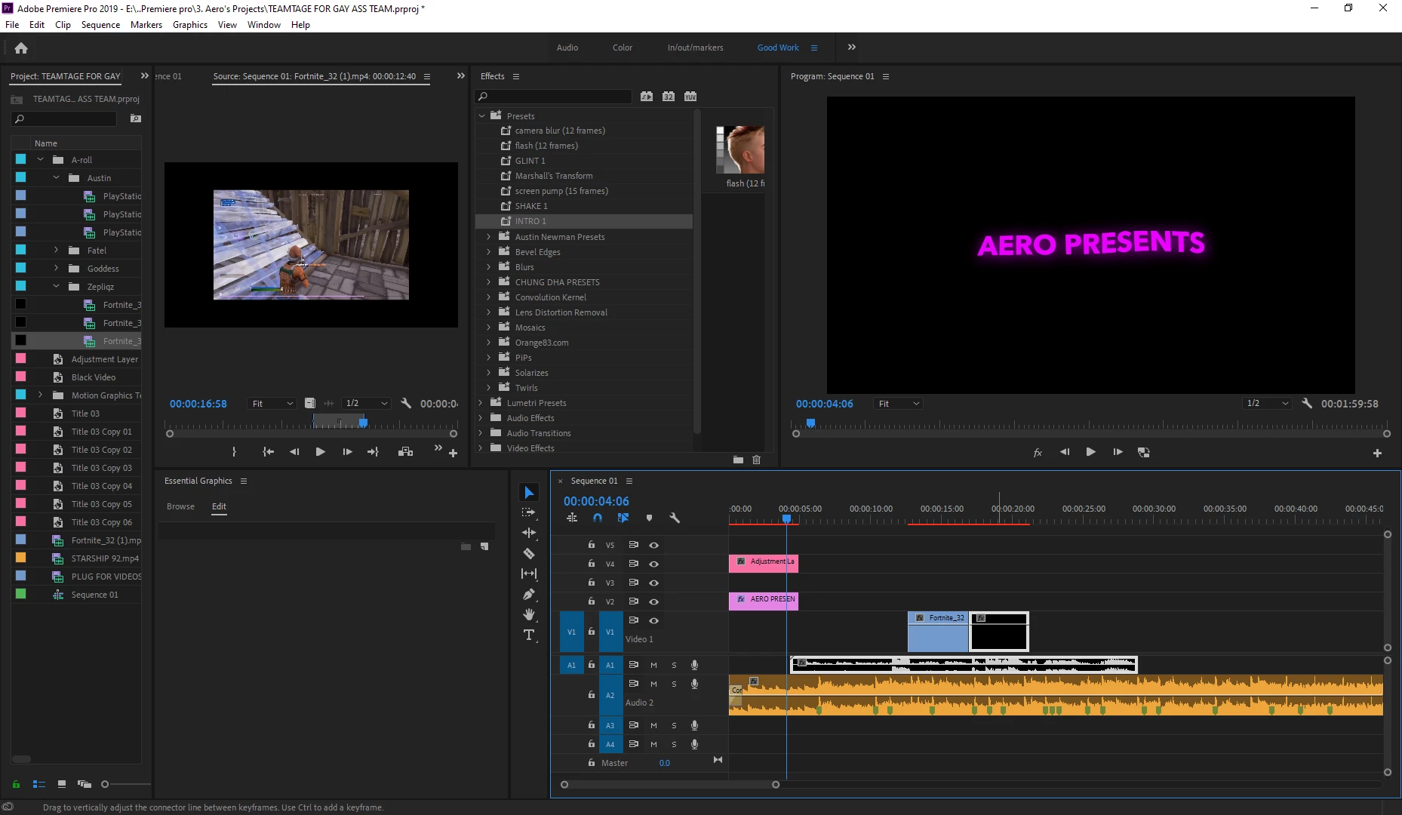Click the Program Monitor playhead scrubber
Screen dimensions: 1402x815
click(x=810, y=423)
